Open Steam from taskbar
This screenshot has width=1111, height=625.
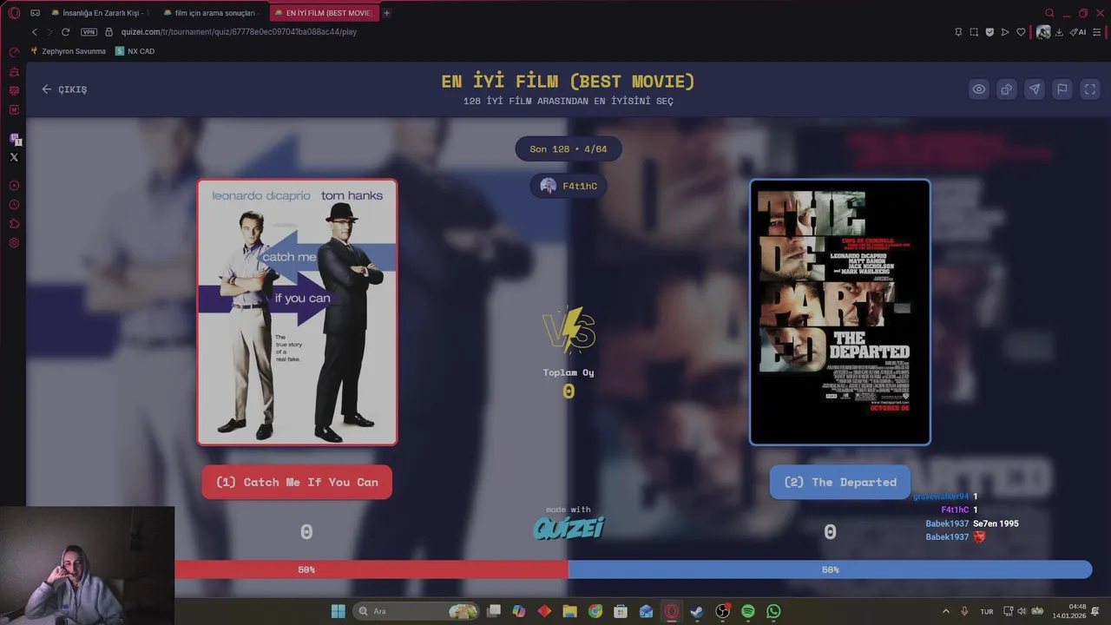(697, 611)
